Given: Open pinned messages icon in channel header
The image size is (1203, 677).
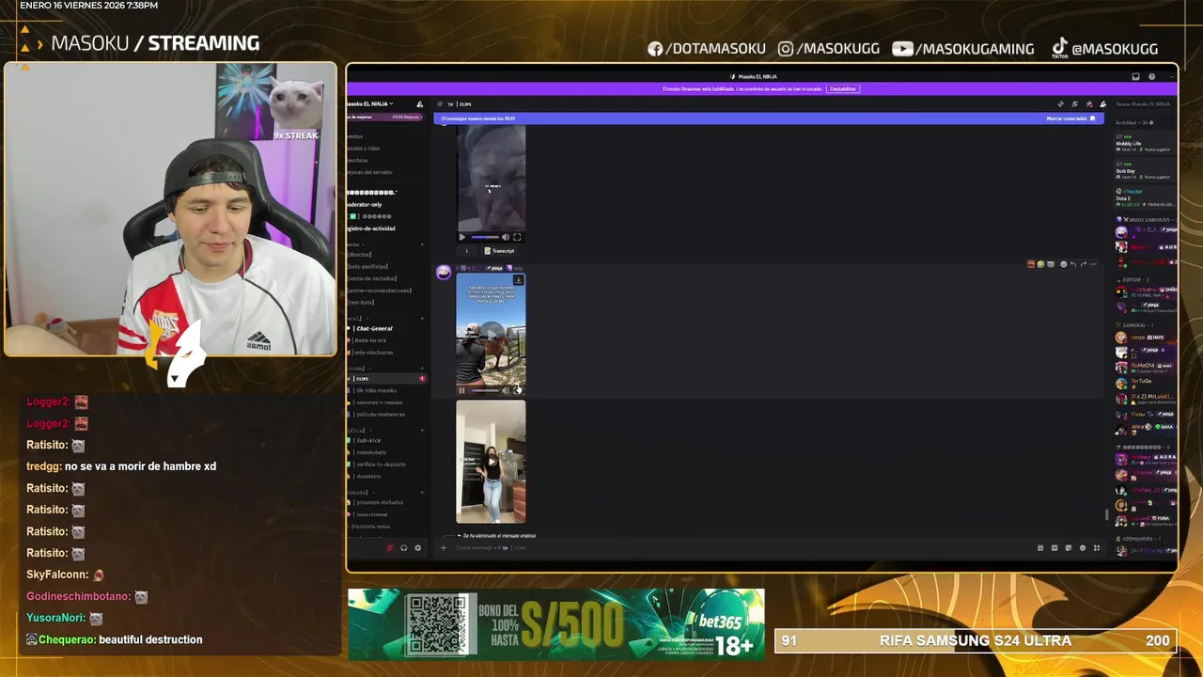Looking at the screenshot, I should pyautogui.click(x=1089, y=104).
